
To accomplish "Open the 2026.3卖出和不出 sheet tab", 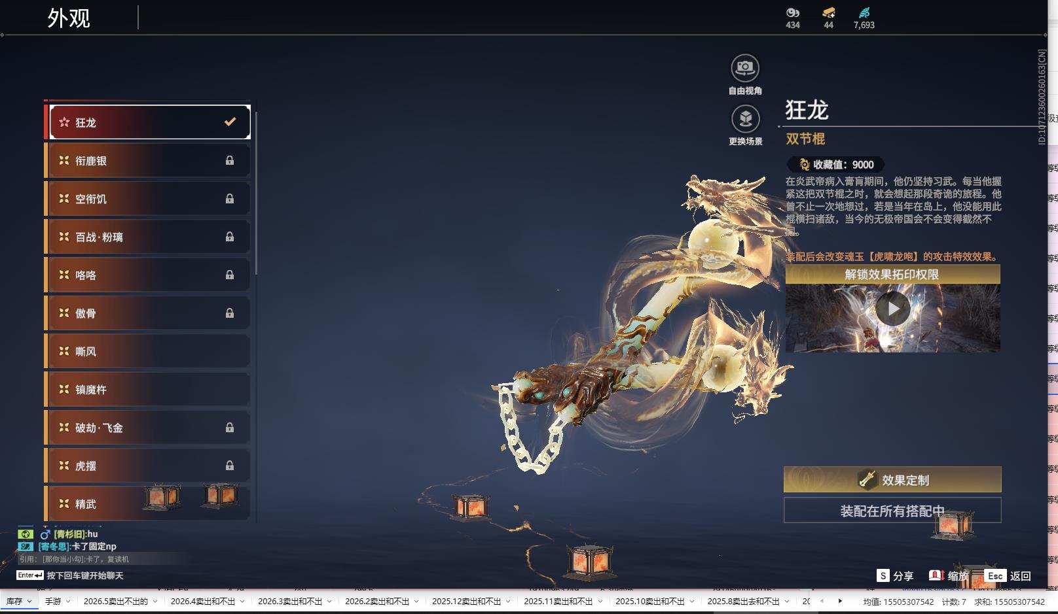I will 290,601.
